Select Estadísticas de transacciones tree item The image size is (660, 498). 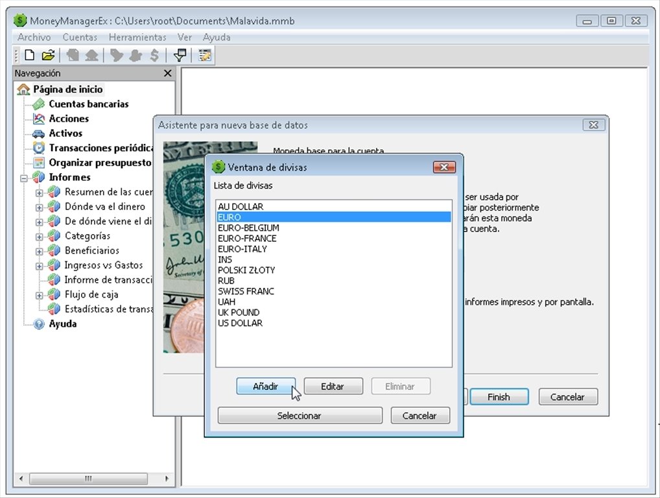108,309
